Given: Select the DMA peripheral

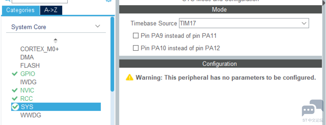Looking at the screenshot, I should point(27,57).
